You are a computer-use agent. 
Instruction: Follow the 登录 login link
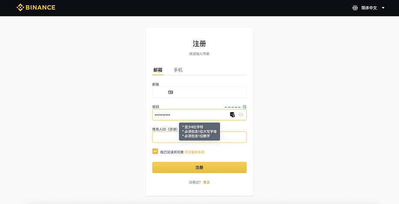pyautogui.click(x=206, y=182)
